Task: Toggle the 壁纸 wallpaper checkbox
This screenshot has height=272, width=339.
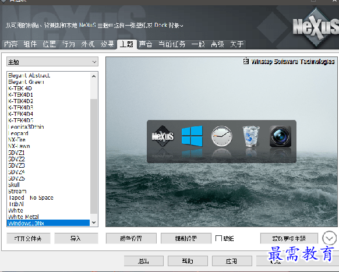Action: point(218,238)
